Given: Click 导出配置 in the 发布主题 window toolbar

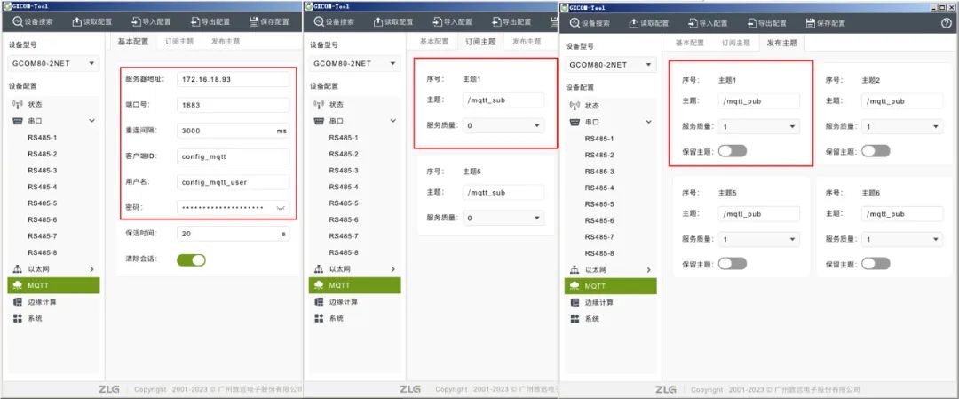Looking at the screenshot, I should tap(768, 22).
